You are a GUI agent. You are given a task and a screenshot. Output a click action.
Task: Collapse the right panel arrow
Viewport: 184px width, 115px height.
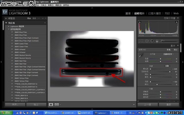183,62
